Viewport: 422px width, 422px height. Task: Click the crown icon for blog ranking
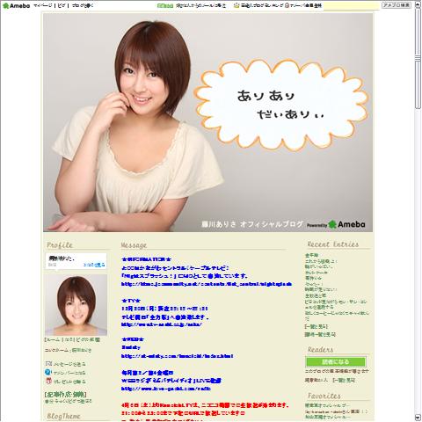coord(236,5)
